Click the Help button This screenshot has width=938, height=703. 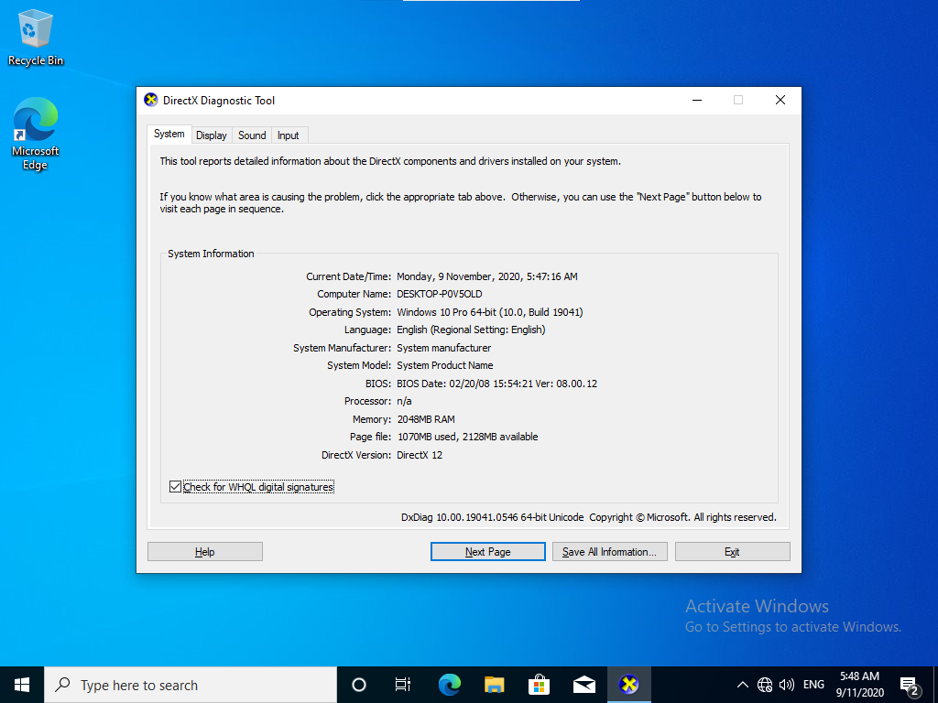[204, 551]
